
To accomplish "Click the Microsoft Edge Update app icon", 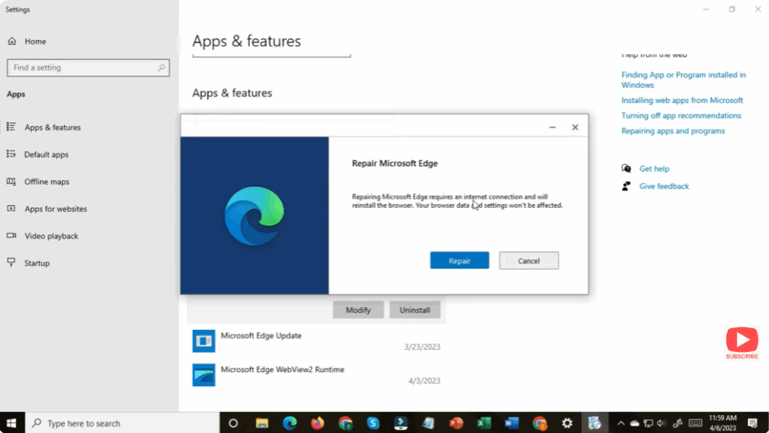I will point(204,341).
